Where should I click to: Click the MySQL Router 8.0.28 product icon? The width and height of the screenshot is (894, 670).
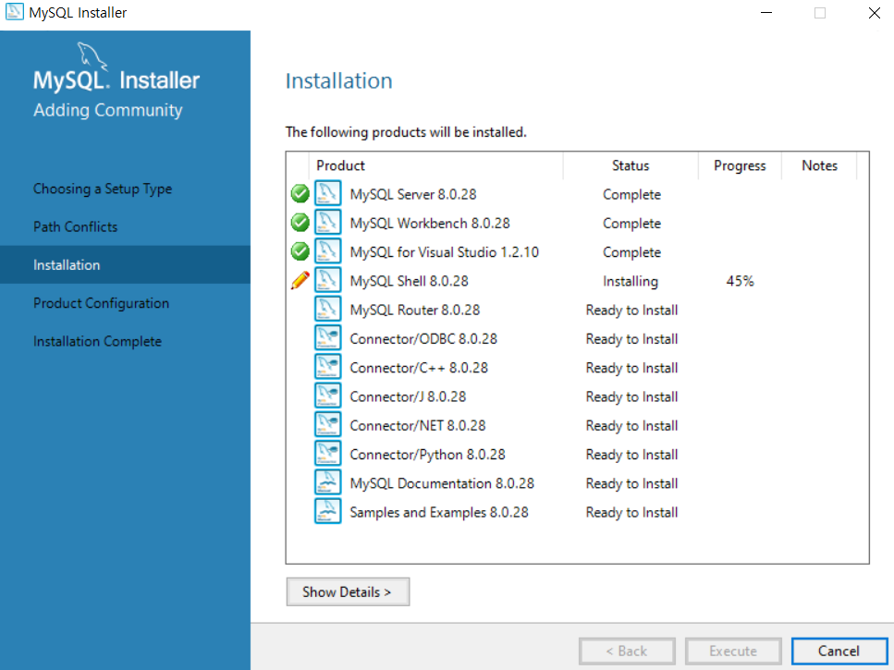click(x=328, y=310)
